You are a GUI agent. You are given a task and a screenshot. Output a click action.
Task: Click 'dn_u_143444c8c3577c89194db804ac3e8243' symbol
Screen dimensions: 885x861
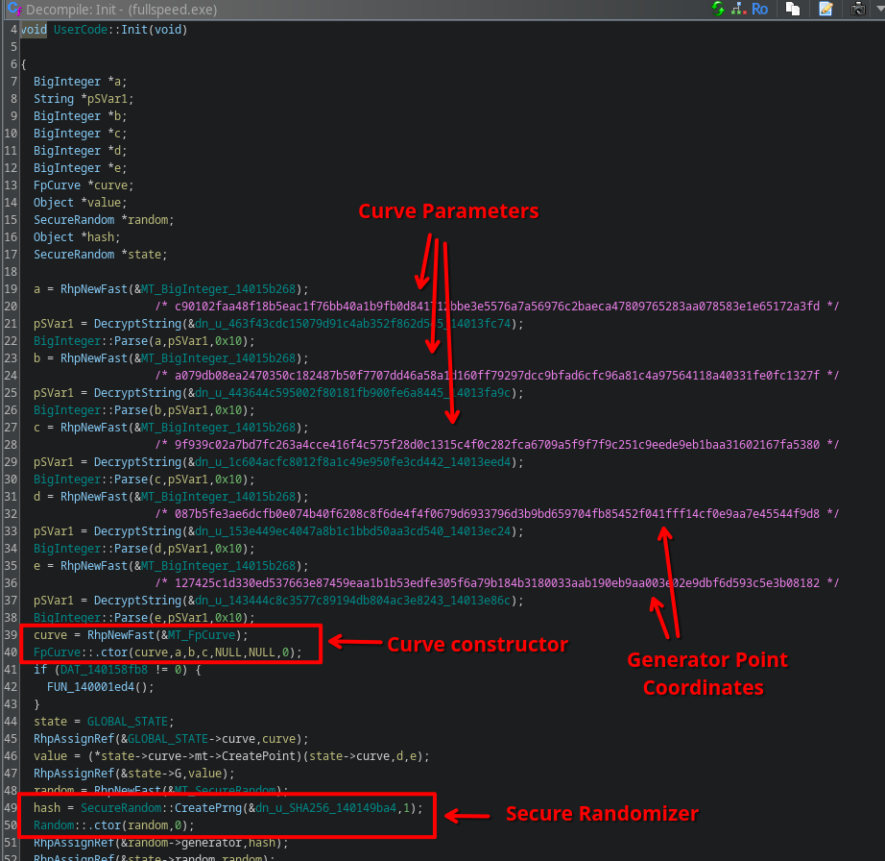point(353,601)
